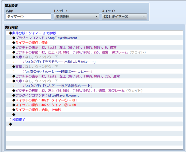Select the プラグインコマンド StopPlayerMovement line
Viewport: 186px width, 152px height.
[x=94, y=38]
